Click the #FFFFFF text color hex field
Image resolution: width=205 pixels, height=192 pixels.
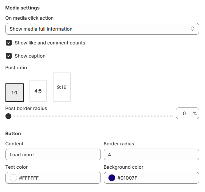(x=53, y=178)
